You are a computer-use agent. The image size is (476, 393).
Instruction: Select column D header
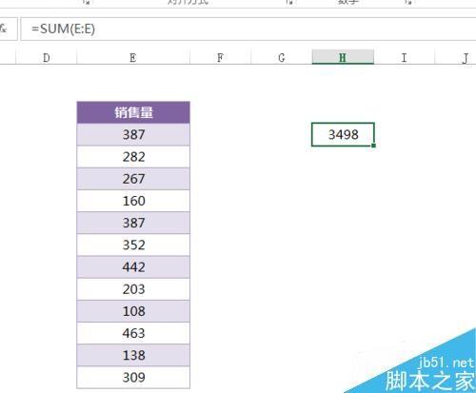tap(47, 58)
